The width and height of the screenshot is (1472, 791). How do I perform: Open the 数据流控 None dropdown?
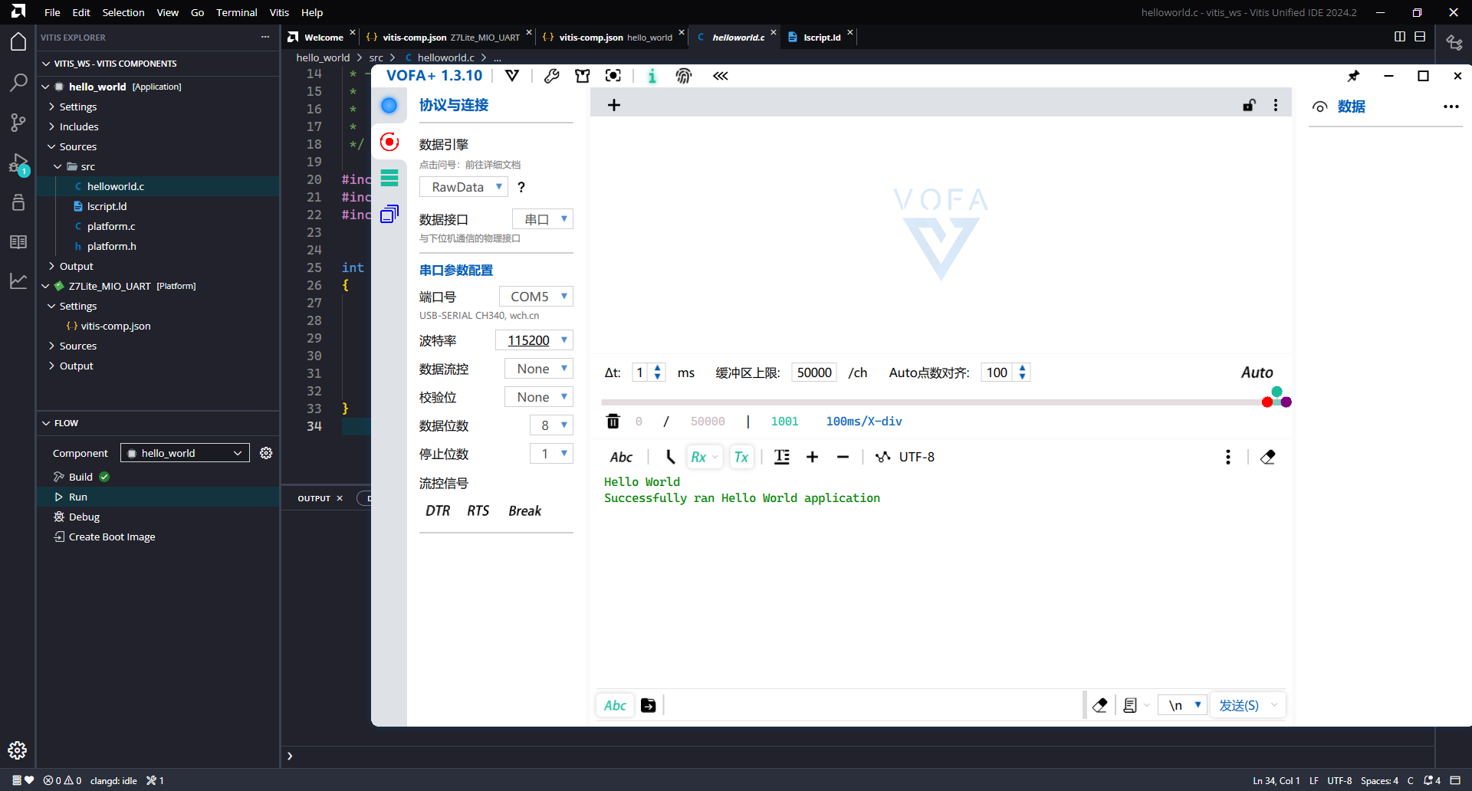[539, 369]
